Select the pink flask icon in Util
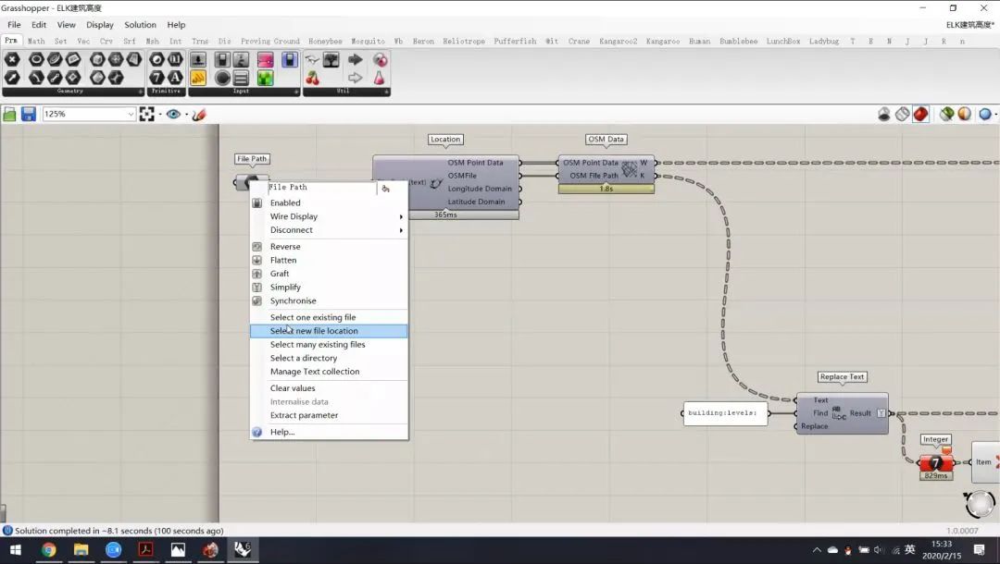Viewport: 1000px width, 564px height. 380,78
